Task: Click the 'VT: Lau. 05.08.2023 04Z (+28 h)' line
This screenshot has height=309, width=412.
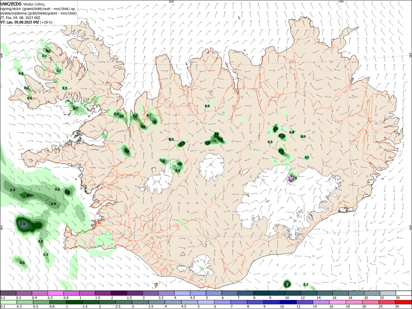Action: coord(26,22)
